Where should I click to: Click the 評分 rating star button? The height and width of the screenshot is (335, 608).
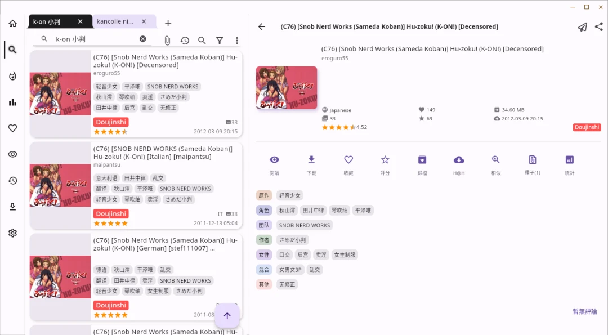click(385, 165)
